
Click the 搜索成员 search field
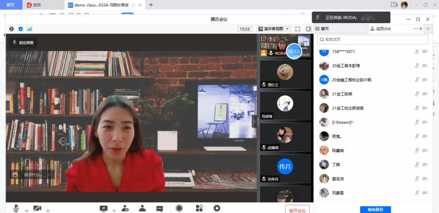coord(373,39)
